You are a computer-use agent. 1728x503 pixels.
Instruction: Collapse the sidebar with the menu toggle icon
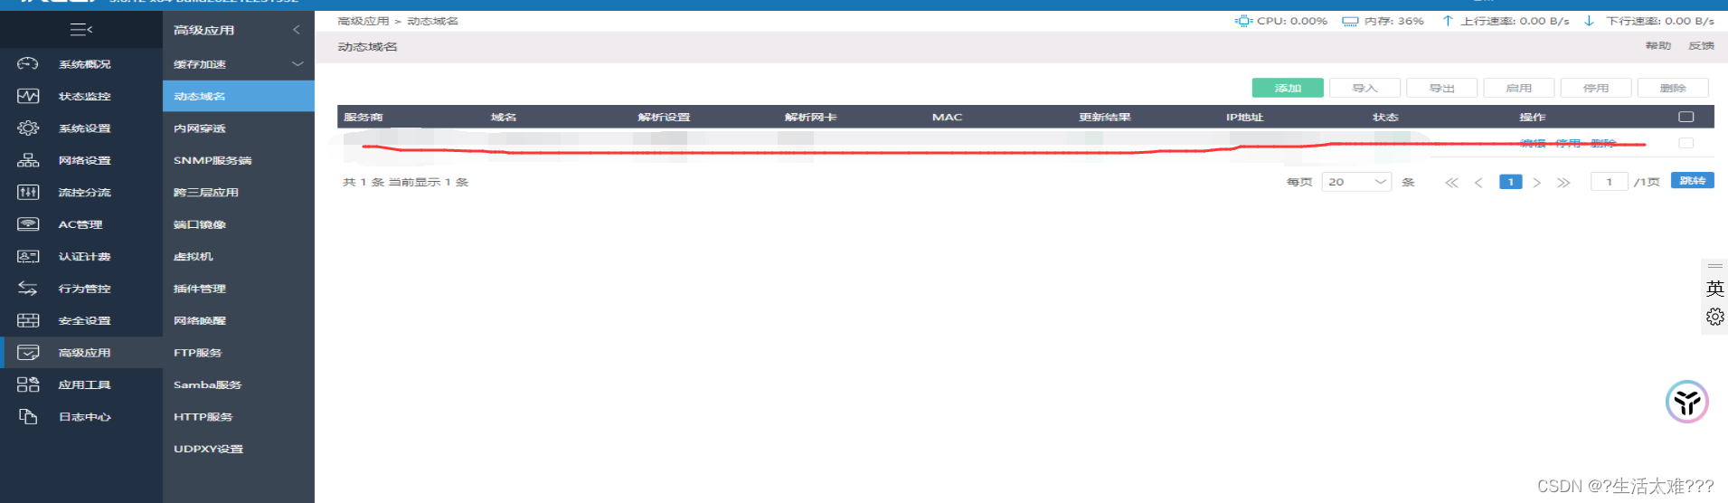point(81,30)
